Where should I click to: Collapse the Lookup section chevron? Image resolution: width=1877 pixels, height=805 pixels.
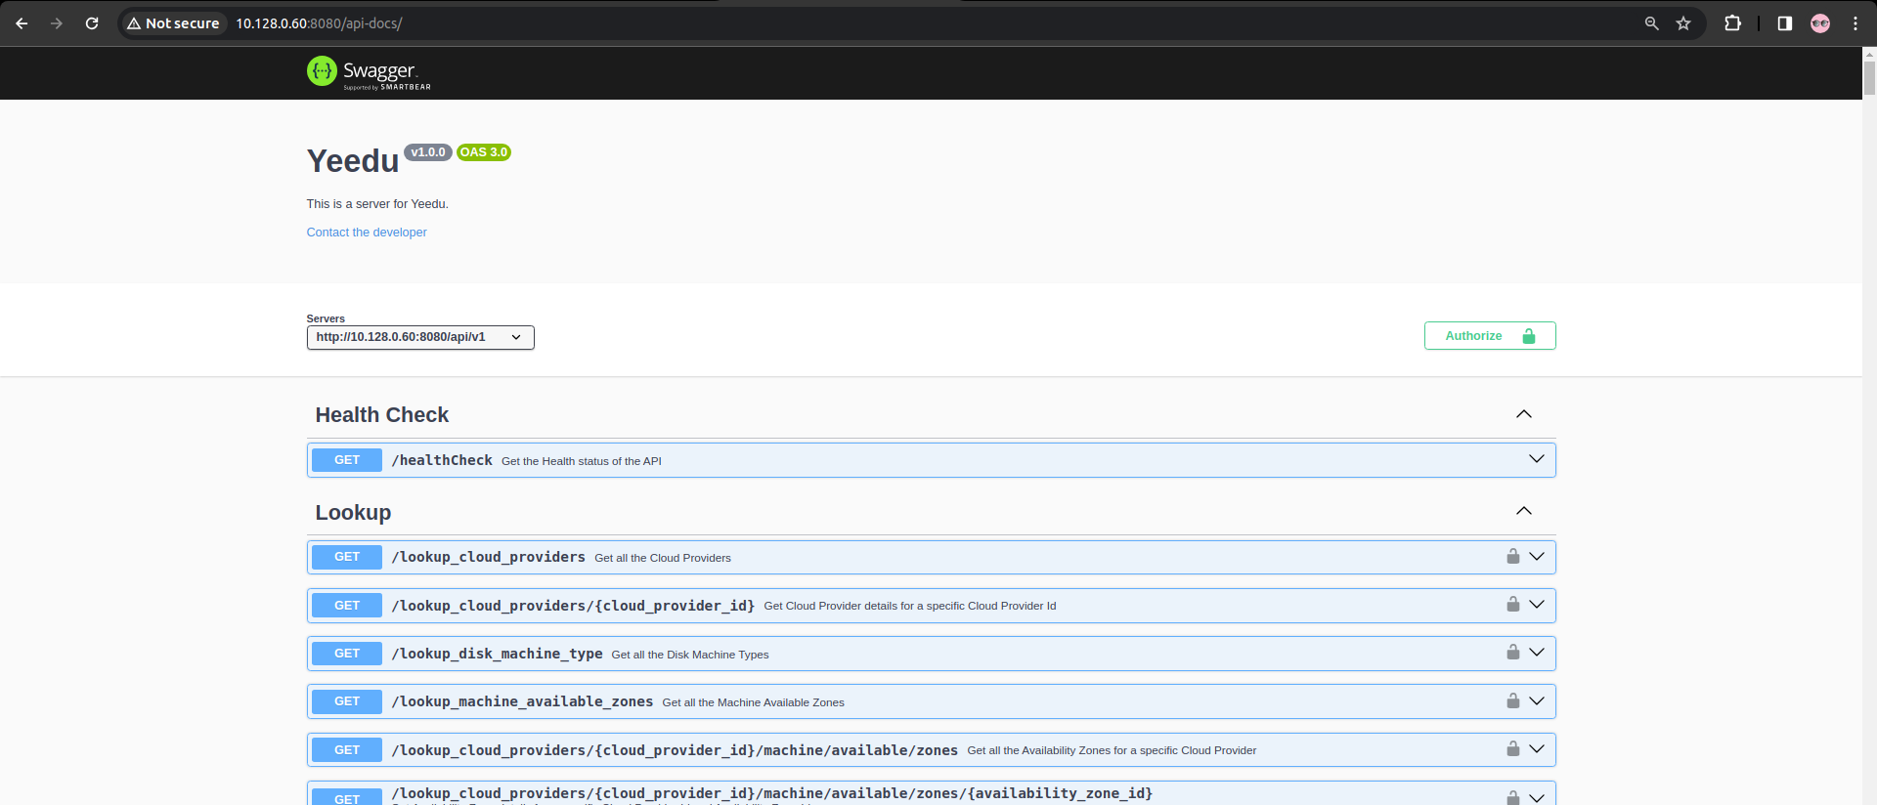(1524, 511)
